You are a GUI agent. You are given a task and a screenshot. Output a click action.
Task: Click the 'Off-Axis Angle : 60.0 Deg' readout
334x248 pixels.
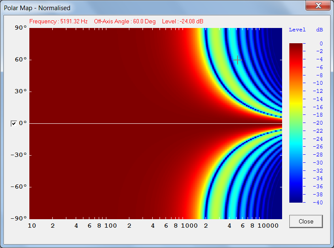point(125,22)
